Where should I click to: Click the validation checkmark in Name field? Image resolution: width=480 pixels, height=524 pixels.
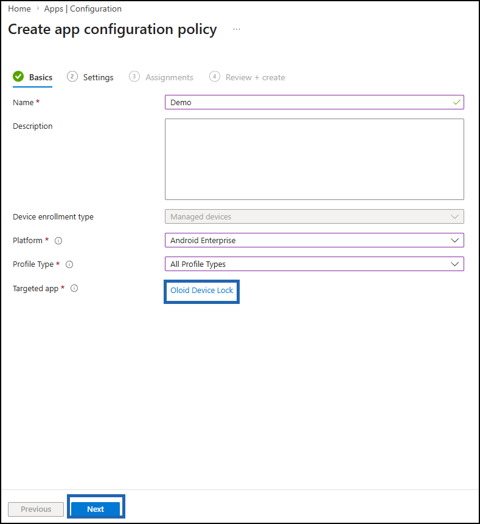(457, 102)
